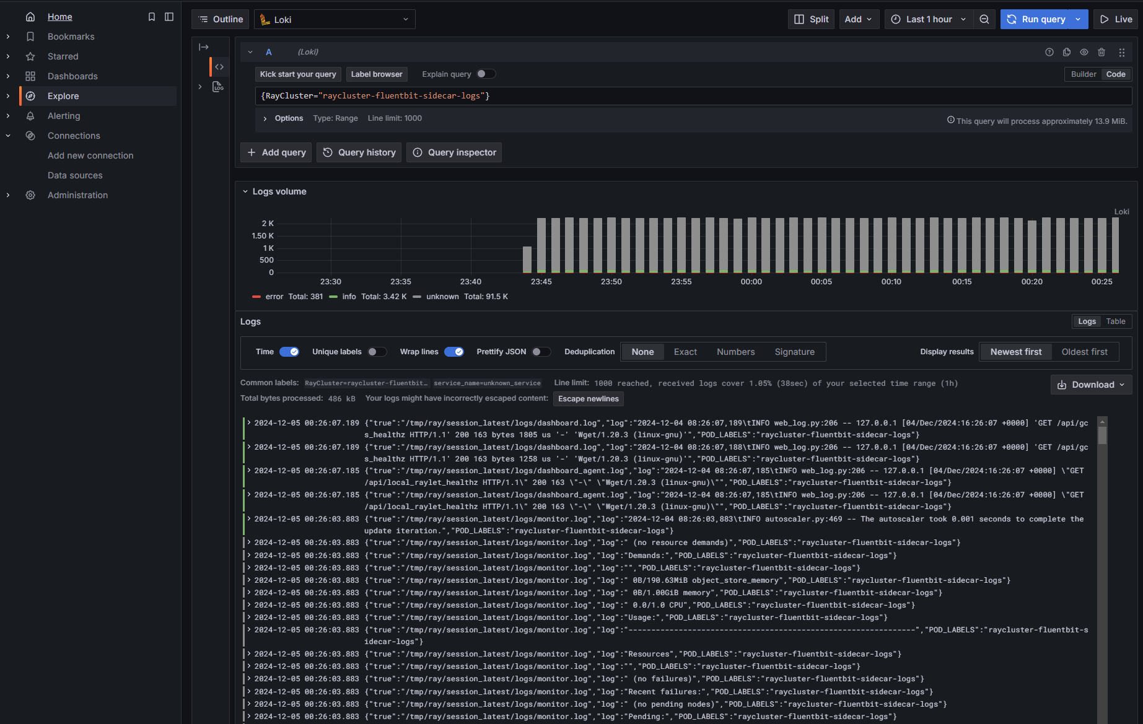Collapse the Connections sidebar section
This screenshot has height=724, width=1143.
pyautogui.click(x=8, y=136)
